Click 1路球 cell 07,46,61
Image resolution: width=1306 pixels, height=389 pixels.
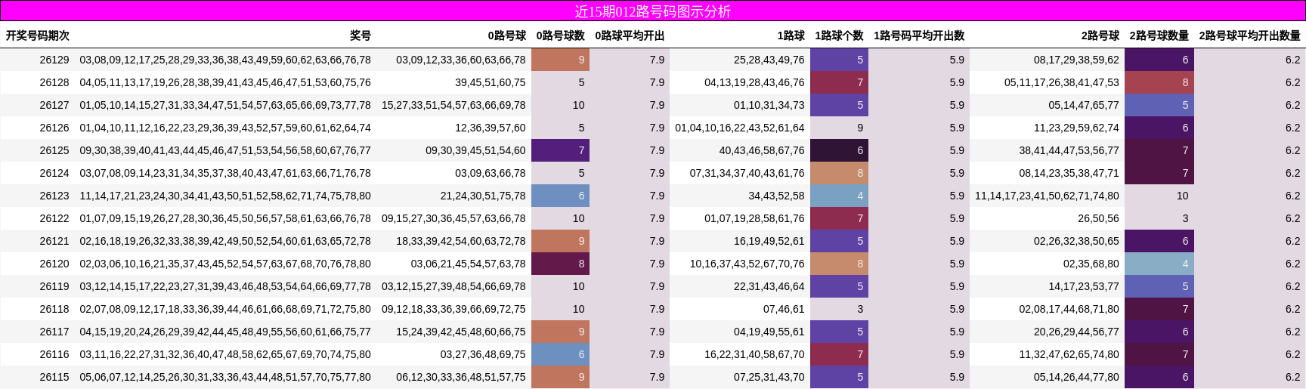pyautogui.click(x=784, y=309)
